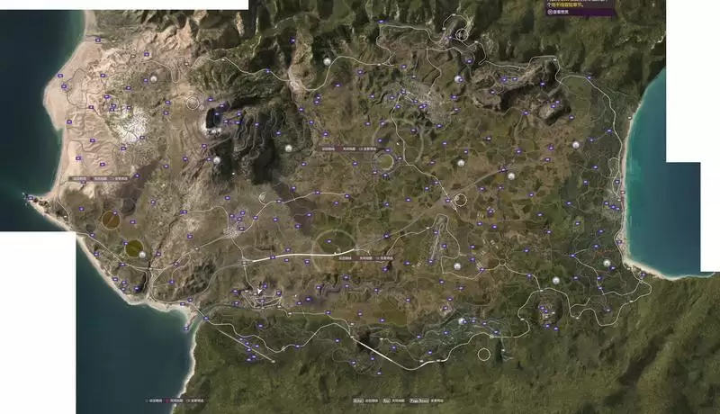Click white sphere in the northern mountain range
This screenshot has width=720, height=414.
coord(326,61)
